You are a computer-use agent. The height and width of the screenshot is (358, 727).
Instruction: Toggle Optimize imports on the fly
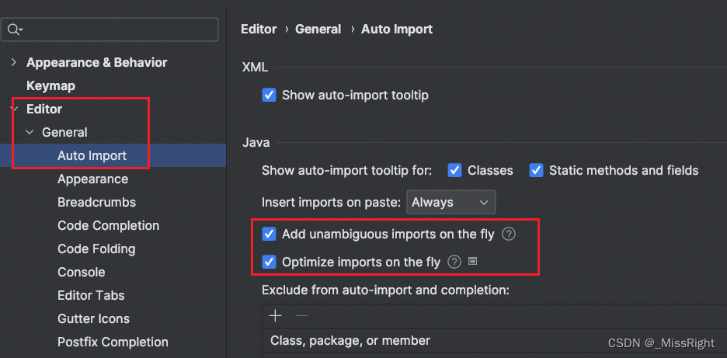click(x=270, y=262)
